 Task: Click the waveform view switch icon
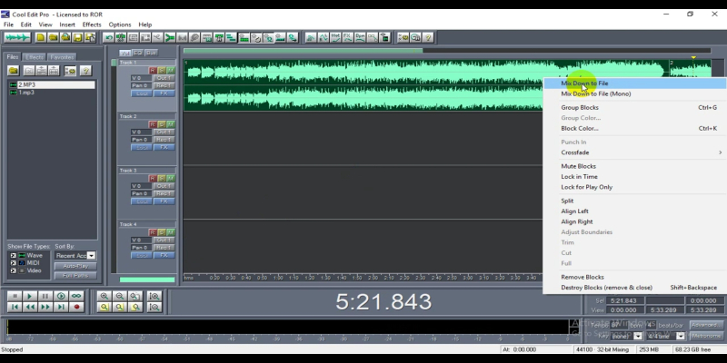coord(17,37)
